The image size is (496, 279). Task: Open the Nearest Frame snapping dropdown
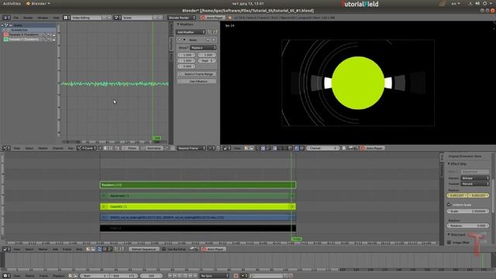point(191,148)
